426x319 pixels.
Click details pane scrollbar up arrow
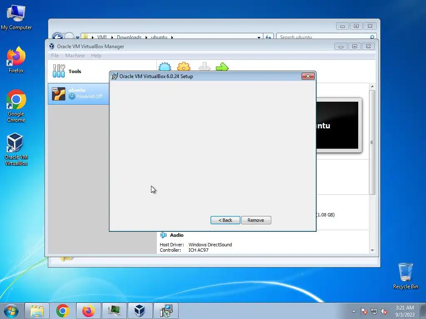point(372,86)
